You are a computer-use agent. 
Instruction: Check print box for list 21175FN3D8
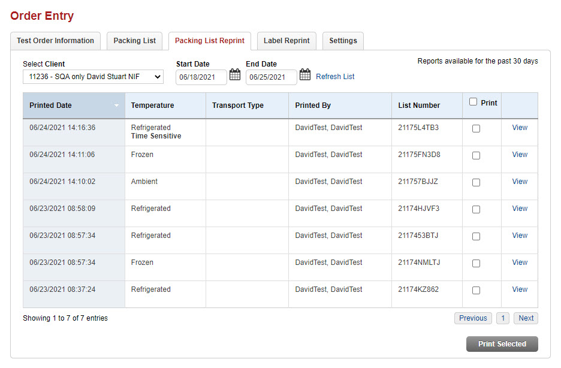476,155
